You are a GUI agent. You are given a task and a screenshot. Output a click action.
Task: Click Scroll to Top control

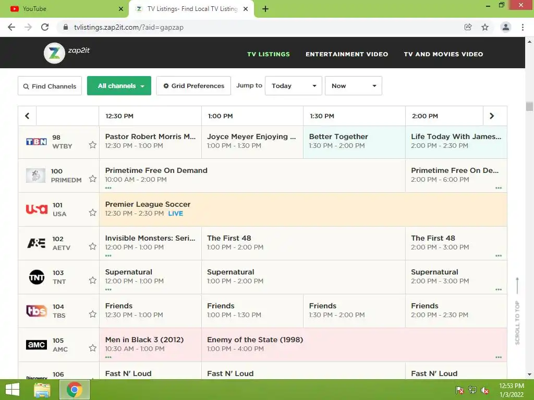point(517,311)
